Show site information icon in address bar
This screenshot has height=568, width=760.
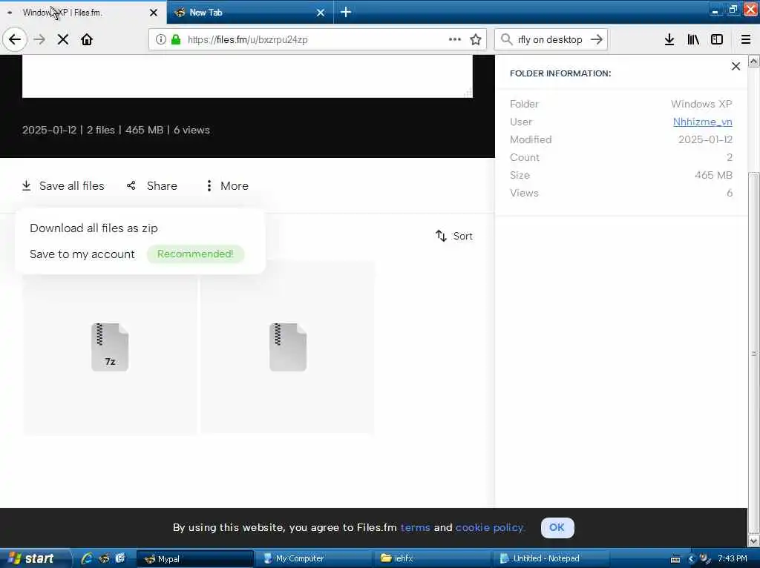160,39
